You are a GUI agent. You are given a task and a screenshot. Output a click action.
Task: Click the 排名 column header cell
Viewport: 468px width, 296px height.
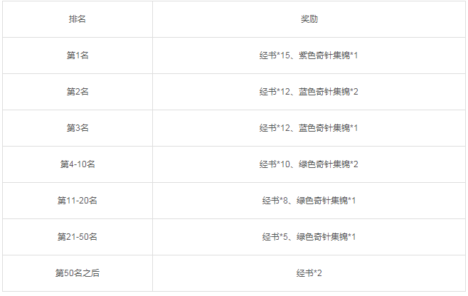click(77, 19)
